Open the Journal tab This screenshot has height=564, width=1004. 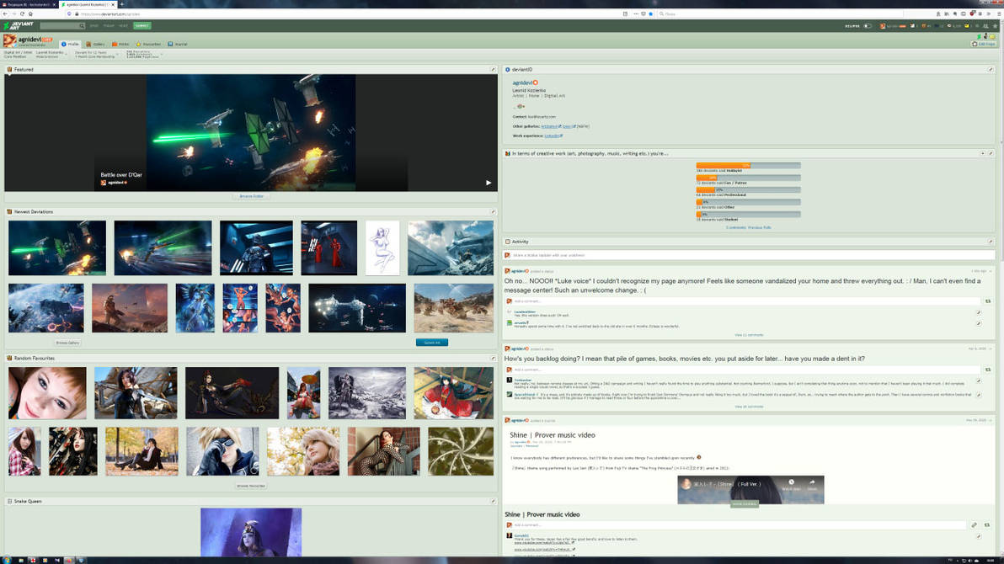tap(178, 44)
